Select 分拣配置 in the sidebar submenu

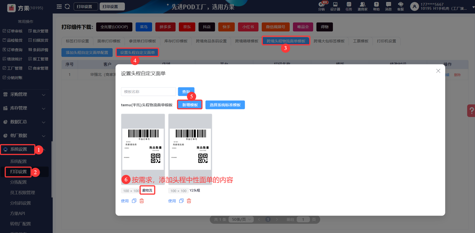pyautogui.click(x=18, y=182)
